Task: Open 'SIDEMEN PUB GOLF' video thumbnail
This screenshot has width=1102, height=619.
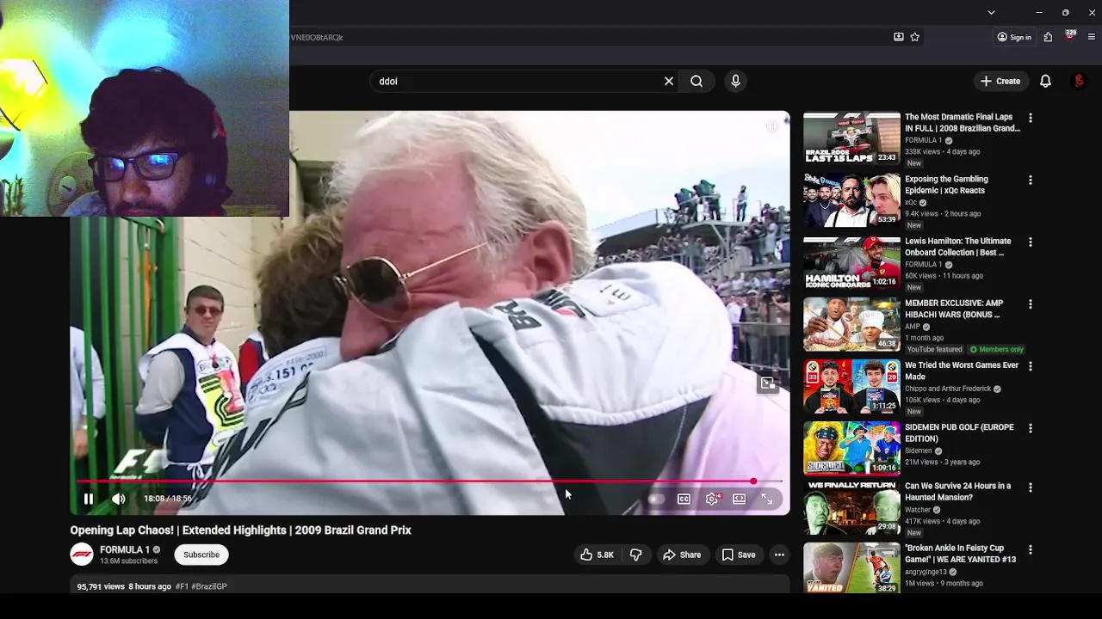Action: [851, 448]
